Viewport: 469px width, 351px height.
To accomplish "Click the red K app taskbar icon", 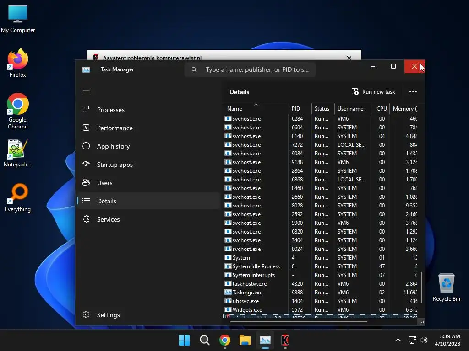I will pyautogui.click(x=285, y=340).
